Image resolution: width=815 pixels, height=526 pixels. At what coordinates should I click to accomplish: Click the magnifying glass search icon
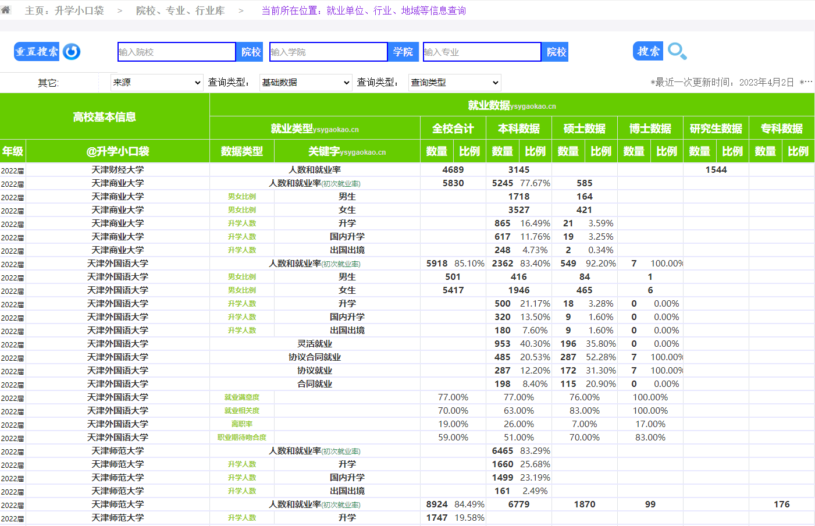tap(677, 51)
